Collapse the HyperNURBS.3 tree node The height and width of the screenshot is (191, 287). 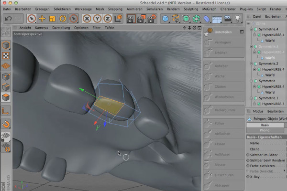tap(254, 104)
